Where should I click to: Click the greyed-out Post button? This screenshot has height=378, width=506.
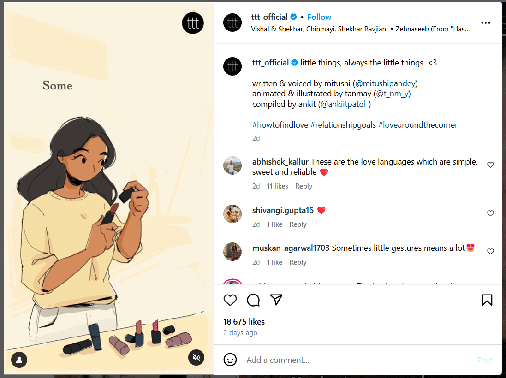(485, 360)
